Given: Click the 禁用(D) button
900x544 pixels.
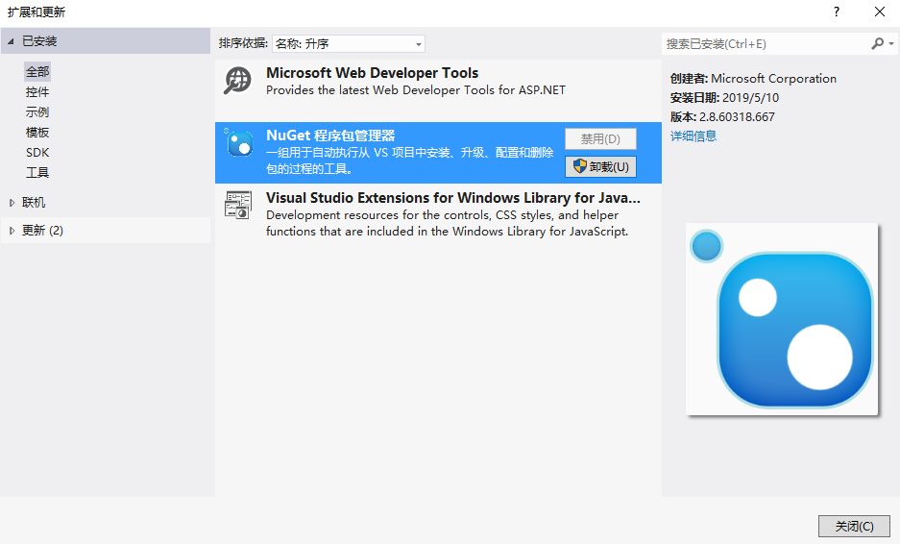Looking at the screenshot, I should [600, 139].
